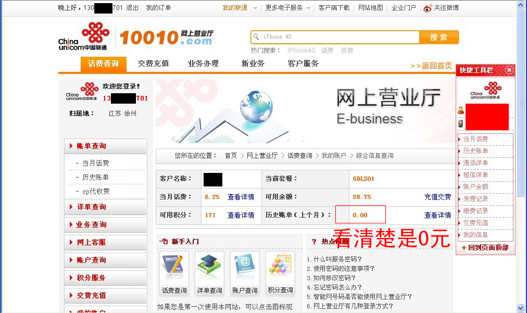Open 我的信息 in quick toolbar
527x313 pixels.
pos(475,235)
